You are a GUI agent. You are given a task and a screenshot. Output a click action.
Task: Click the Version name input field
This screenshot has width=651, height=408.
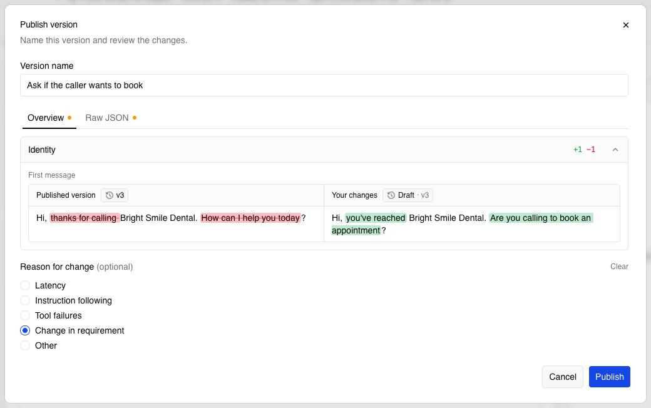324,85
